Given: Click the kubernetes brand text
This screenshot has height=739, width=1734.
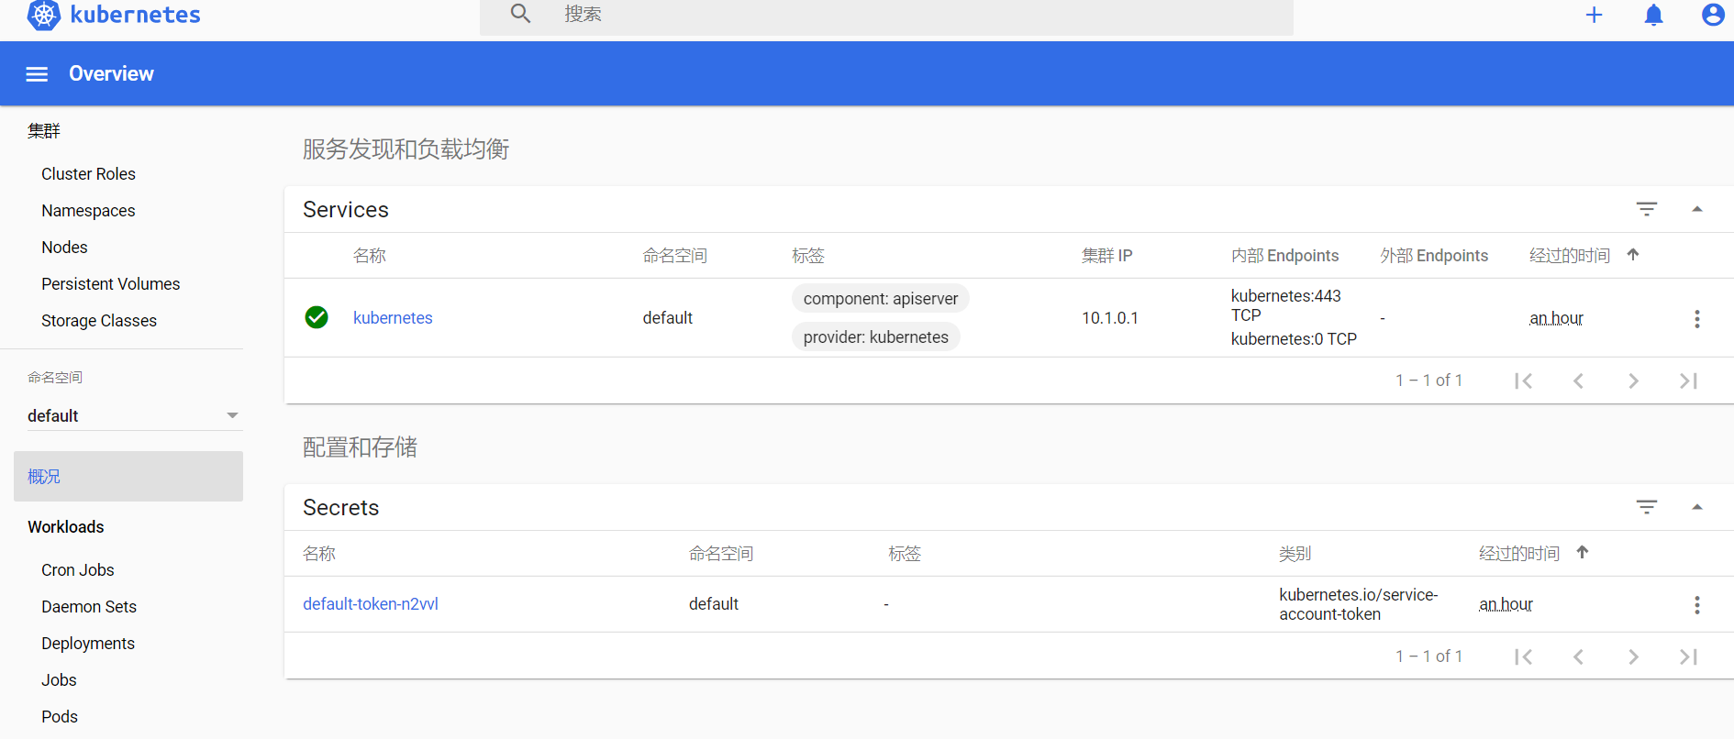Looking at the screenshot, I should [x=135, y=15].
